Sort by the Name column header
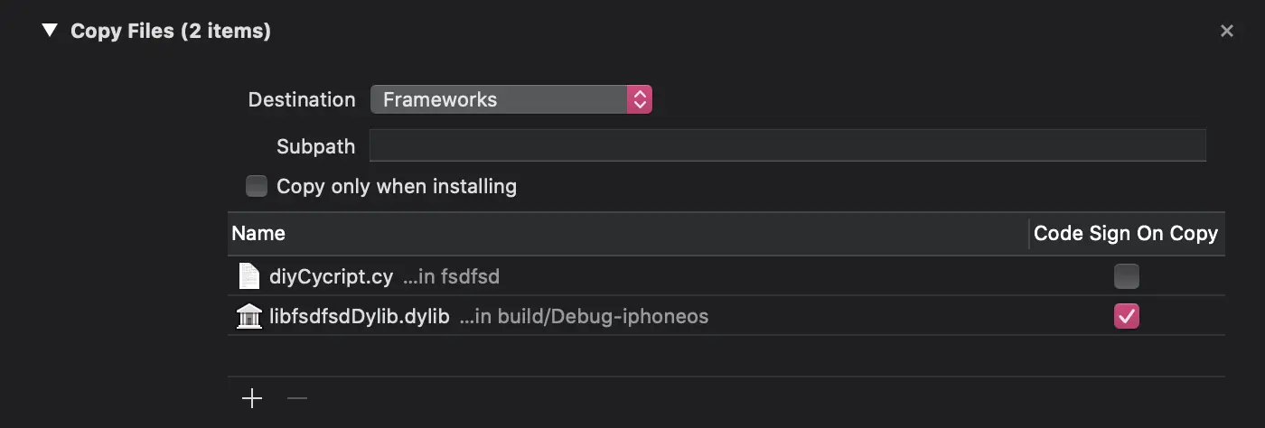This screenshot has width=1265, height=428. (258, 234)
